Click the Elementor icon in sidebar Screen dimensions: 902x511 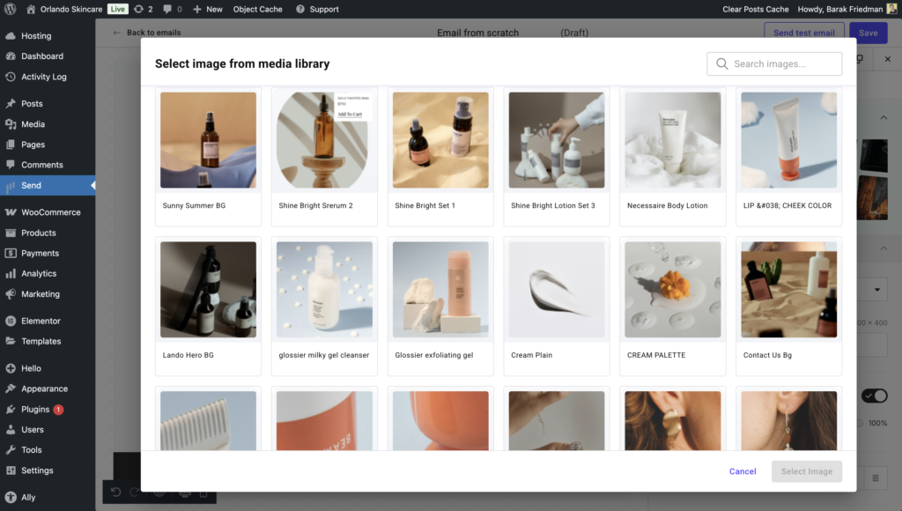[x=11, y=321]
